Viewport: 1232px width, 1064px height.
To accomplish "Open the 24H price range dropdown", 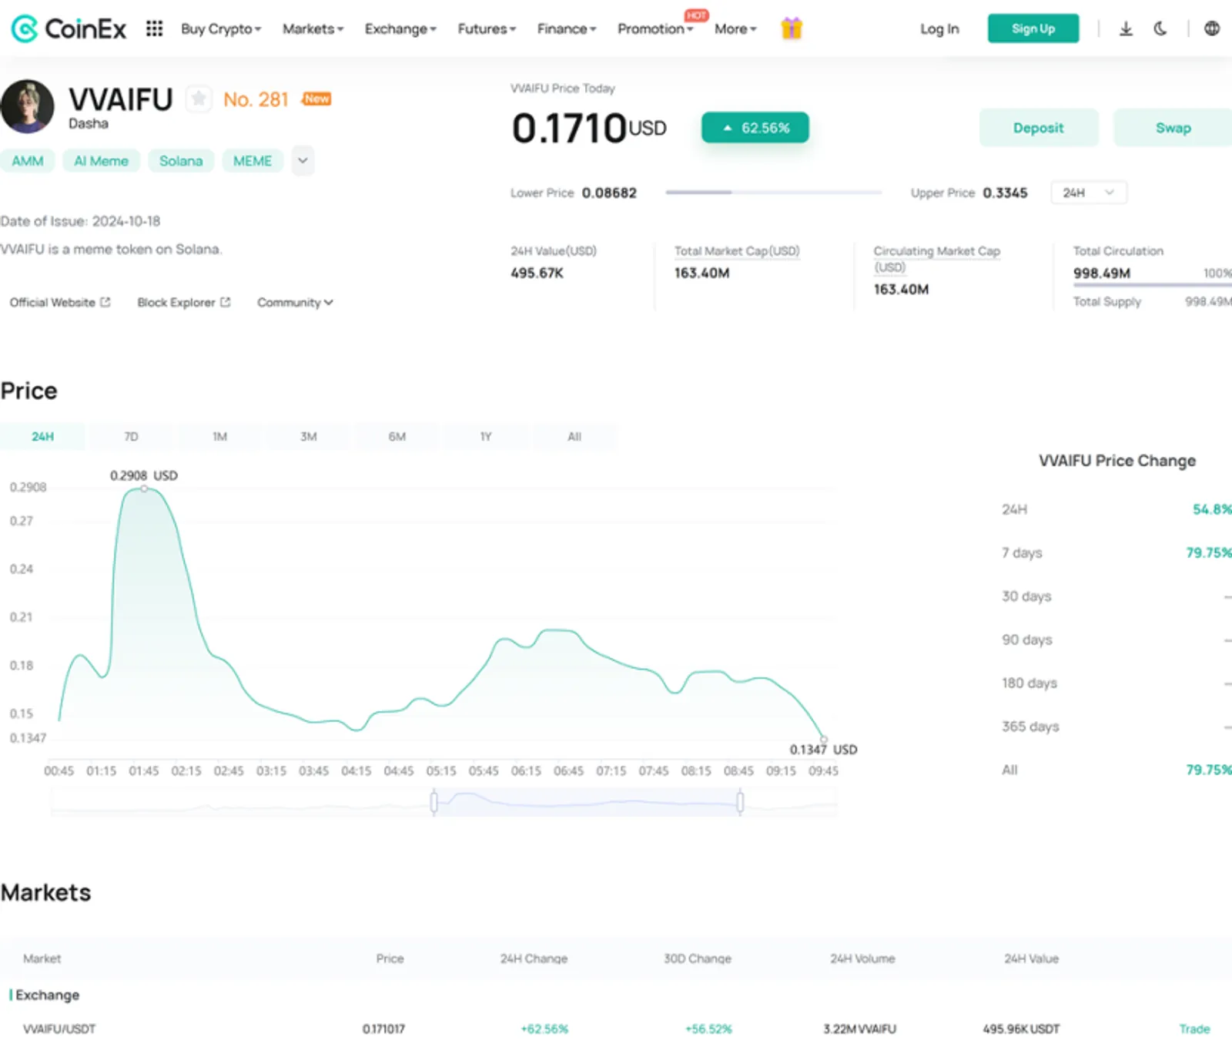I will [x=1088, y=193].
